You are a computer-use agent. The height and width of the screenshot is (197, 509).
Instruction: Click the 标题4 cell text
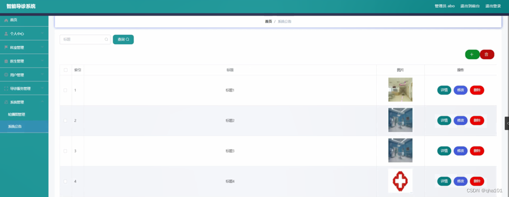click(x=230, y=182)
